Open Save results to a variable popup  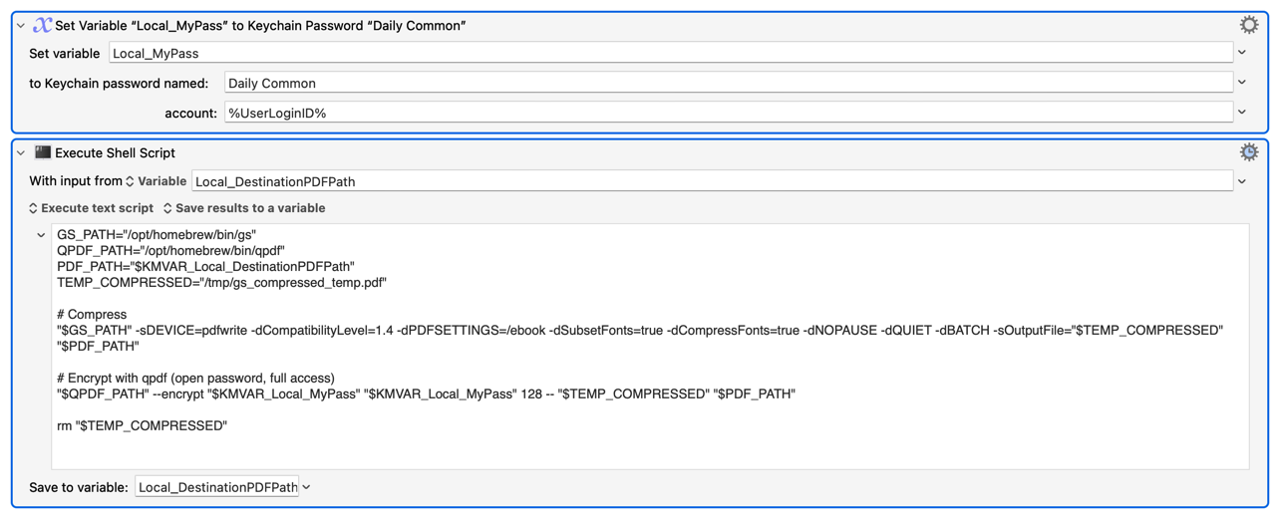pos(243,208)
